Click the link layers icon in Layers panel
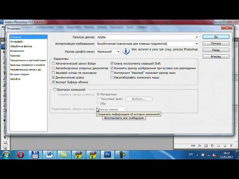 click(x=193, y=146)
